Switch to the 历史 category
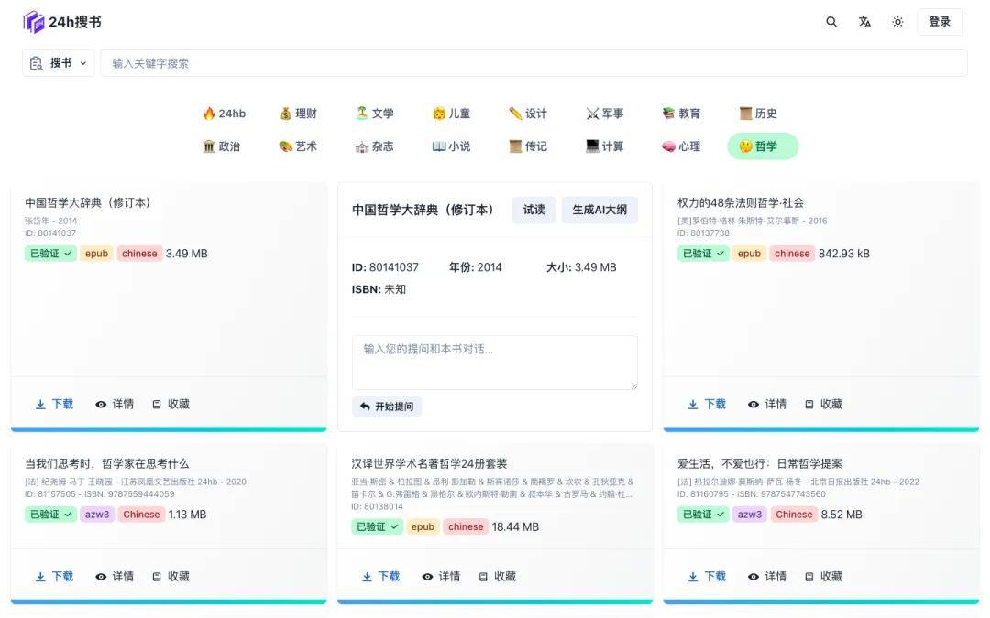Screen dimensions: 990x618 coord(757,113)
